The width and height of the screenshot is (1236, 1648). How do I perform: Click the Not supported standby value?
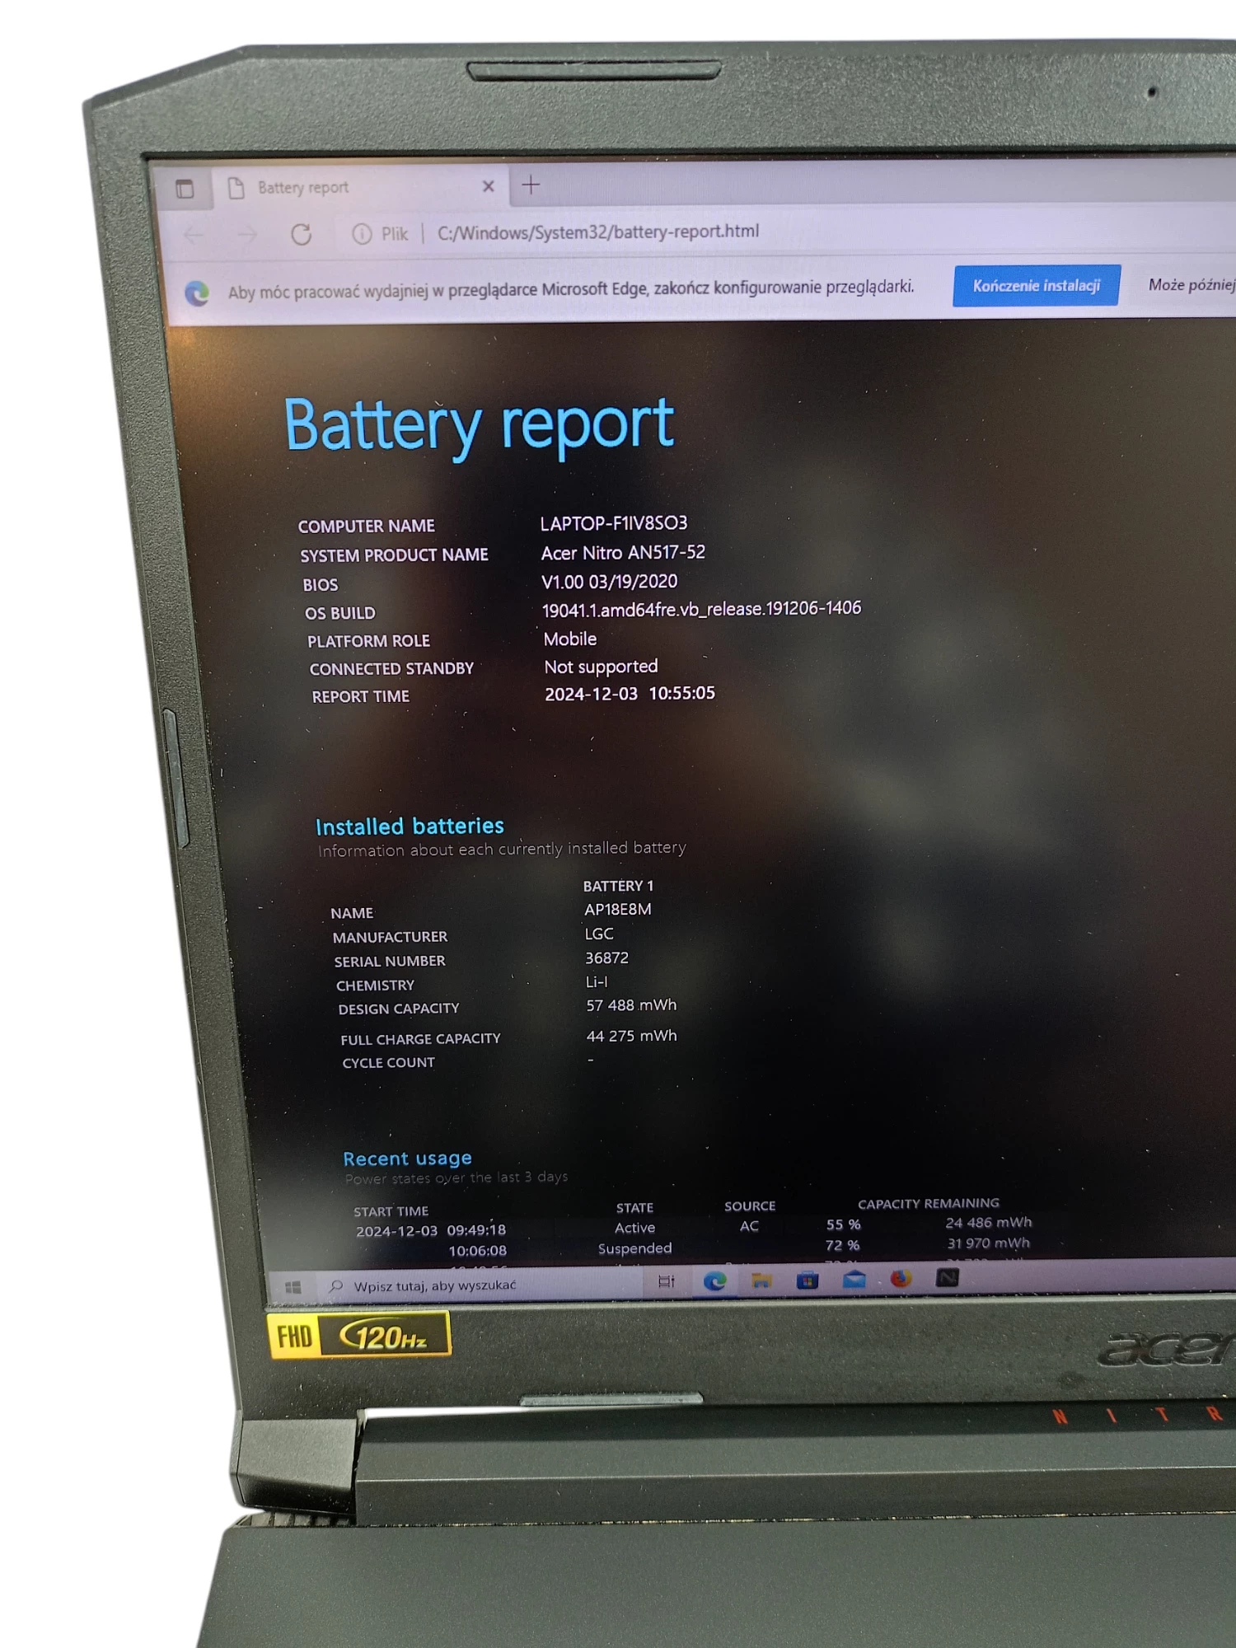pyautogui.click(x=601, y=667)
